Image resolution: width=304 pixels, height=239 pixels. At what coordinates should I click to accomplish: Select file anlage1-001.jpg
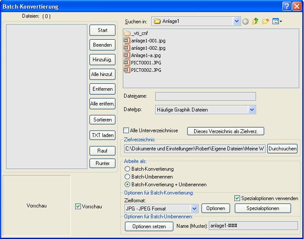click(x=147, y=41)
